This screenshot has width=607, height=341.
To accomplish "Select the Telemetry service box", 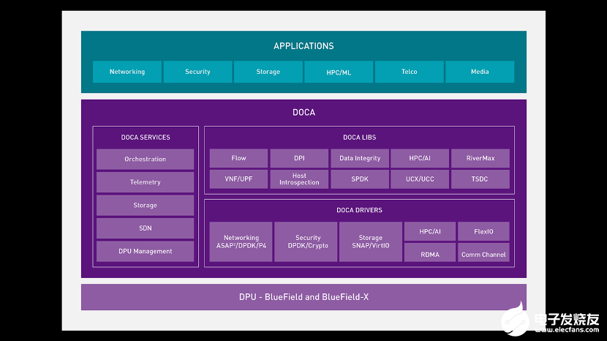I will pos(145,182).
